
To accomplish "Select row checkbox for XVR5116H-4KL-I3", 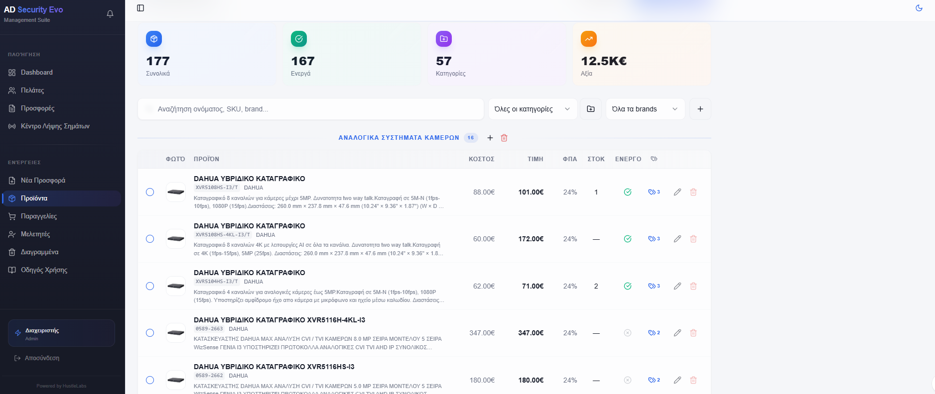I will tap(150, 333).
